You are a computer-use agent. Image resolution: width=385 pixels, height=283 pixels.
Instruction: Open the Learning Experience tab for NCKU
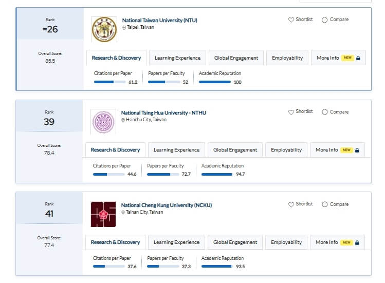tap(176, 242)
